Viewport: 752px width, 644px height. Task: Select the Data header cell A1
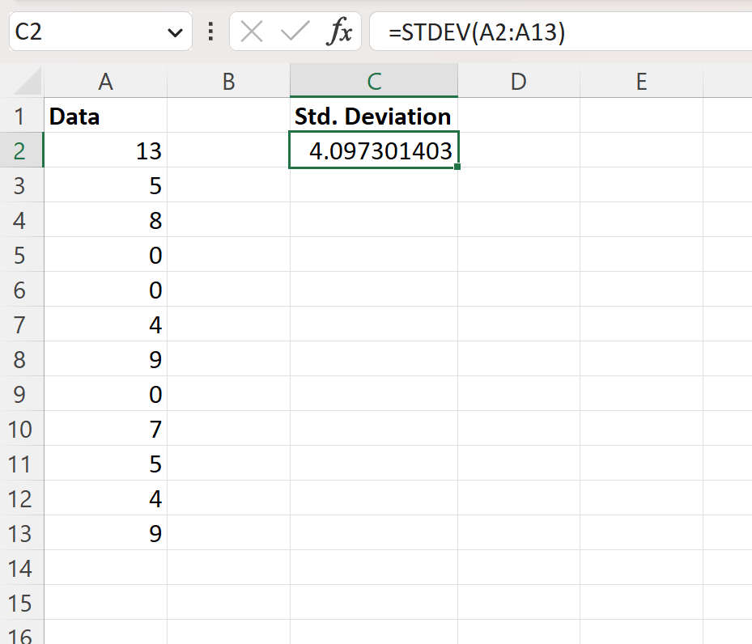105,116
